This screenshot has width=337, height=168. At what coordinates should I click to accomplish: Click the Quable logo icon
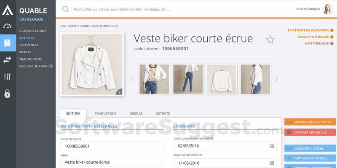(x=8, y=10)
